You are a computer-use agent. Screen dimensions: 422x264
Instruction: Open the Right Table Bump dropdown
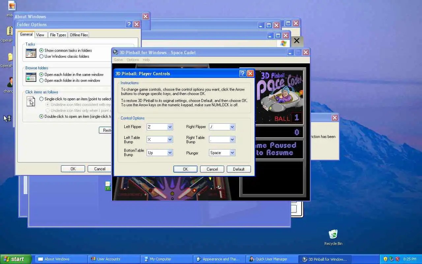(232, 140)
